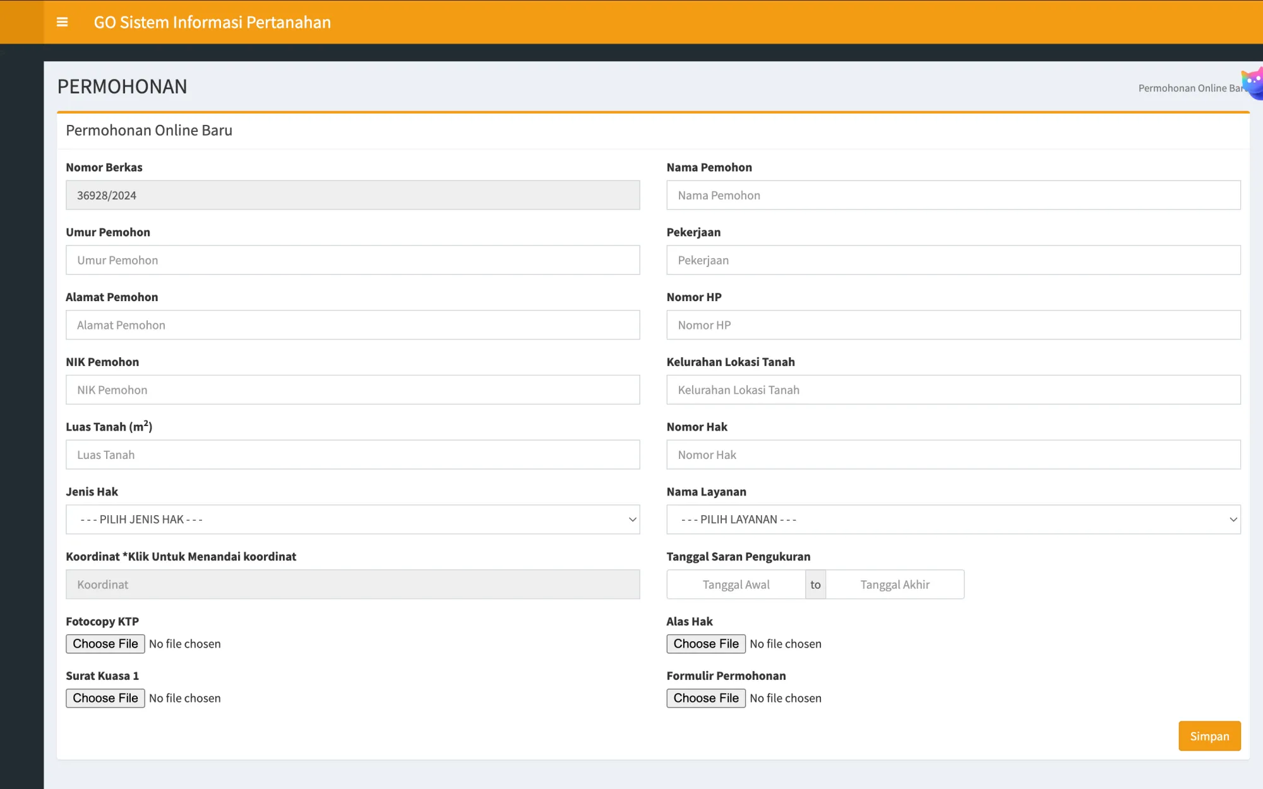This screenshot has height=789, width=1263.
Task: Click the NIK Pemohon input field
Action: [x=353, y=389]
